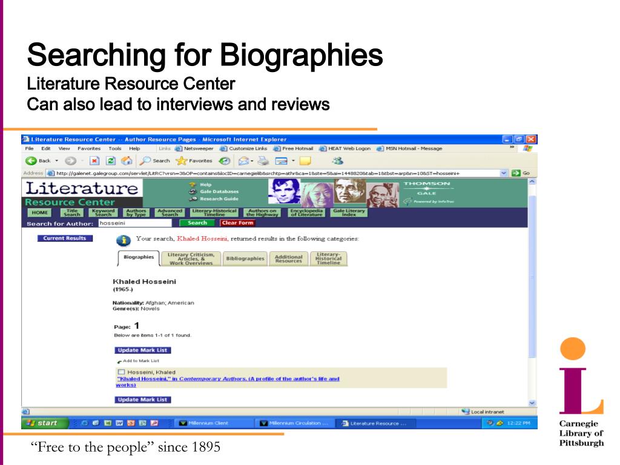
Task: Click the Advanced Search navigation button
Action: (170, 213)
